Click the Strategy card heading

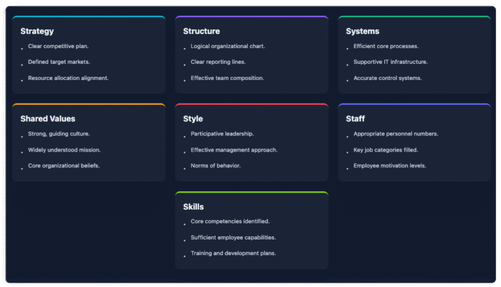[37, 31]
